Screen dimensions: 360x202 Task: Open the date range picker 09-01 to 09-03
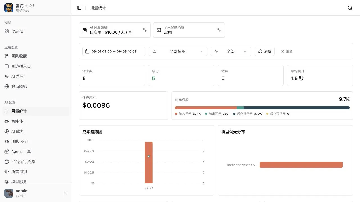coord(114,51)
